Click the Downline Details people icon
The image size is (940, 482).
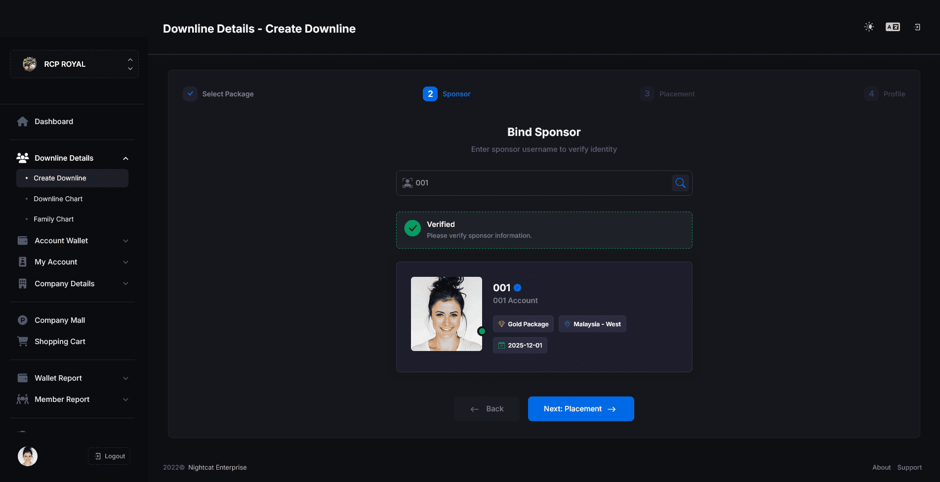[x=23, y=158]
